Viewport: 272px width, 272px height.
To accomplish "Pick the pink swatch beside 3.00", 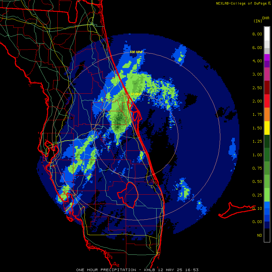I will (267, 74).
